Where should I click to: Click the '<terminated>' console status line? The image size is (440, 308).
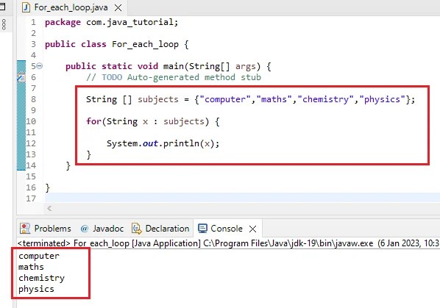click(43, 243)
